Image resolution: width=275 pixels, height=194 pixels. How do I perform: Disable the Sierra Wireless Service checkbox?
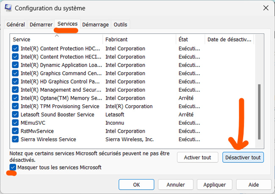tap(15, 139)
